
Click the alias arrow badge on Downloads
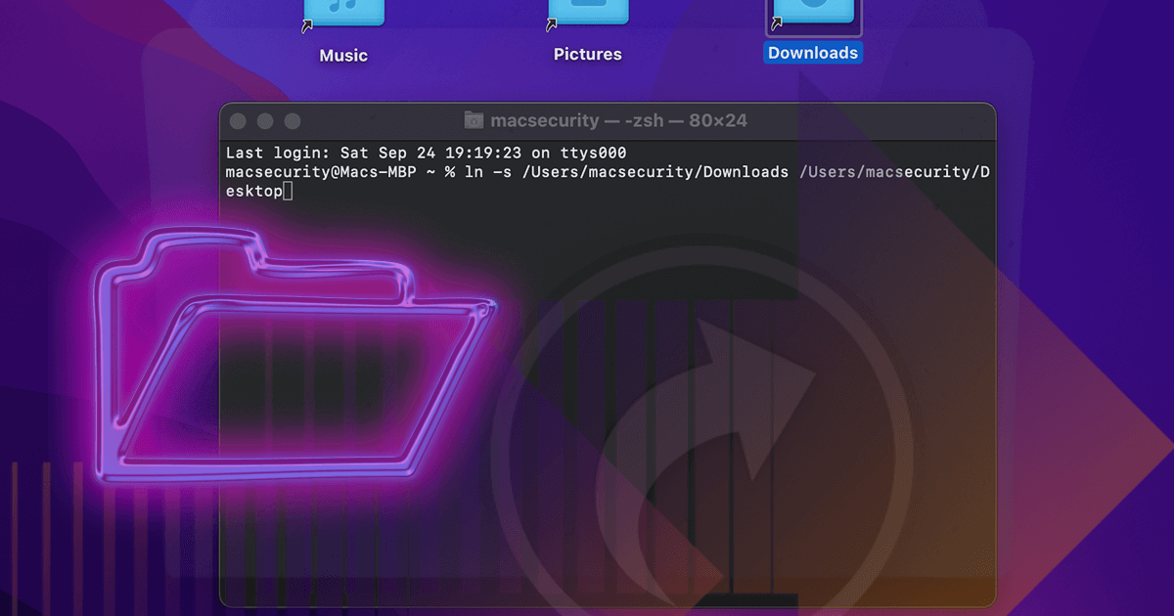(x=779, y=22)
